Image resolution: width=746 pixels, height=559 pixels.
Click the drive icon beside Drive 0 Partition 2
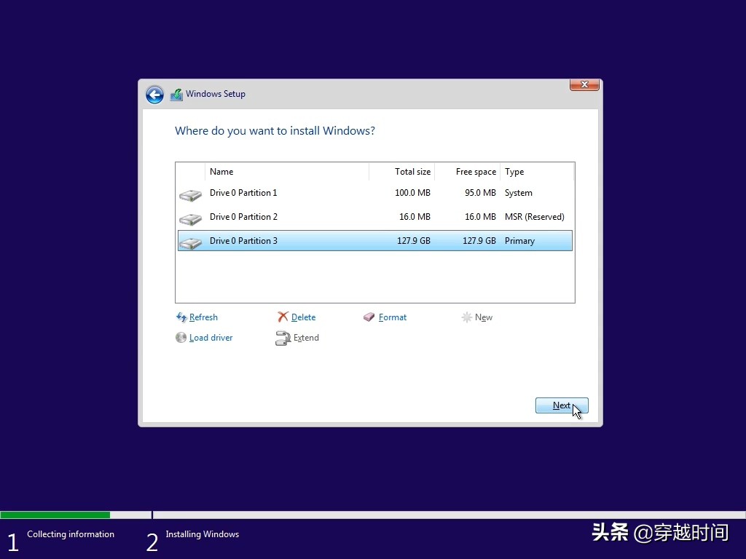(190, 217)
